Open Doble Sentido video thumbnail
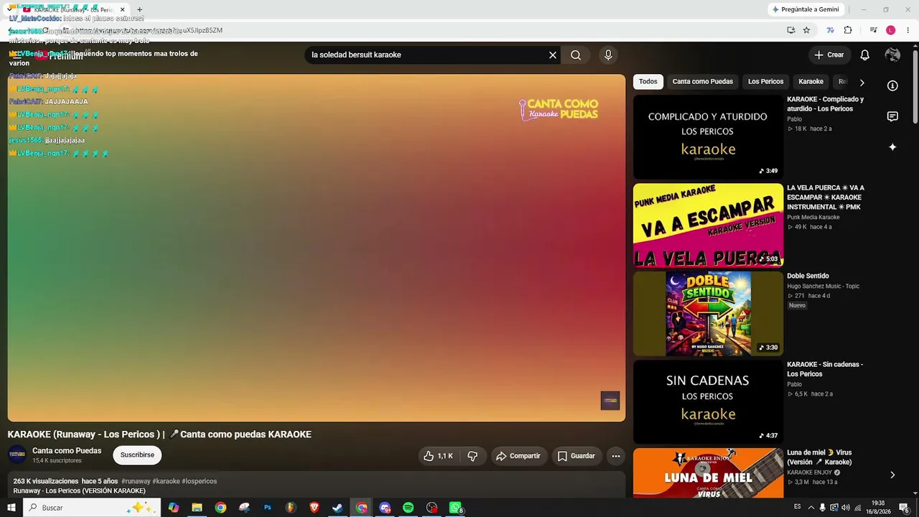Viewport: 919px width, 517px height. [x=708, y=314]
